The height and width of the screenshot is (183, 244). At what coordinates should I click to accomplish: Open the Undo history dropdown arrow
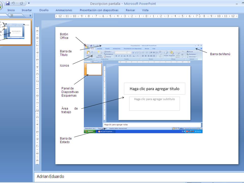17,3
